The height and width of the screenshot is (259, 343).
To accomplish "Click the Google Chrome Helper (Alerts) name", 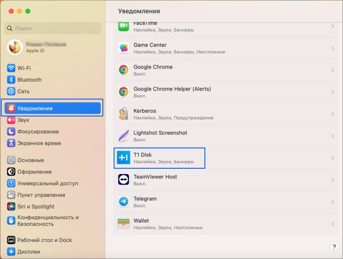I will click(173, 89).
